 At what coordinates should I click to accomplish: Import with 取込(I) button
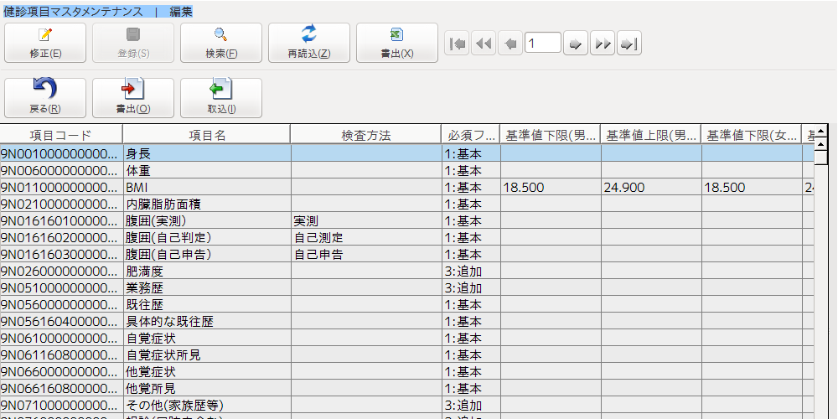[221, 98]
